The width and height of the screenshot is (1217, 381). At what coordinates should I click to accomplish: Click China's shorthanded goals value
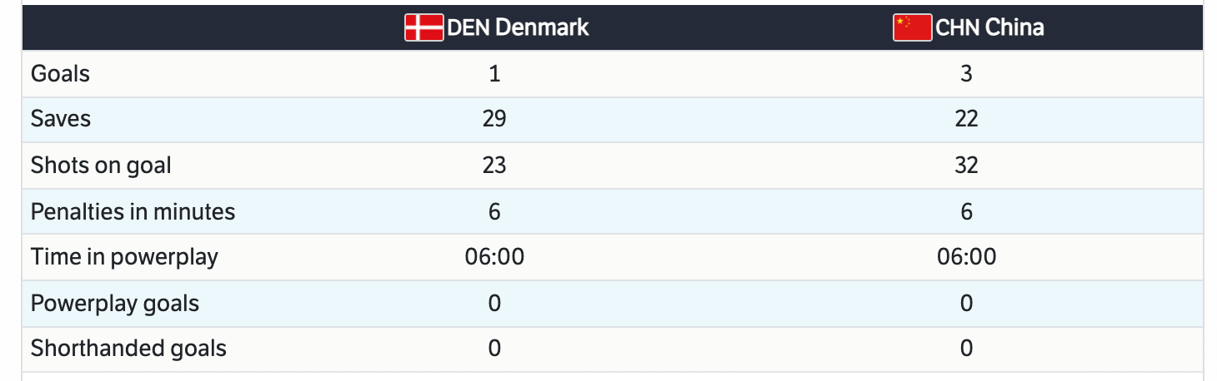tap(966, 348)
